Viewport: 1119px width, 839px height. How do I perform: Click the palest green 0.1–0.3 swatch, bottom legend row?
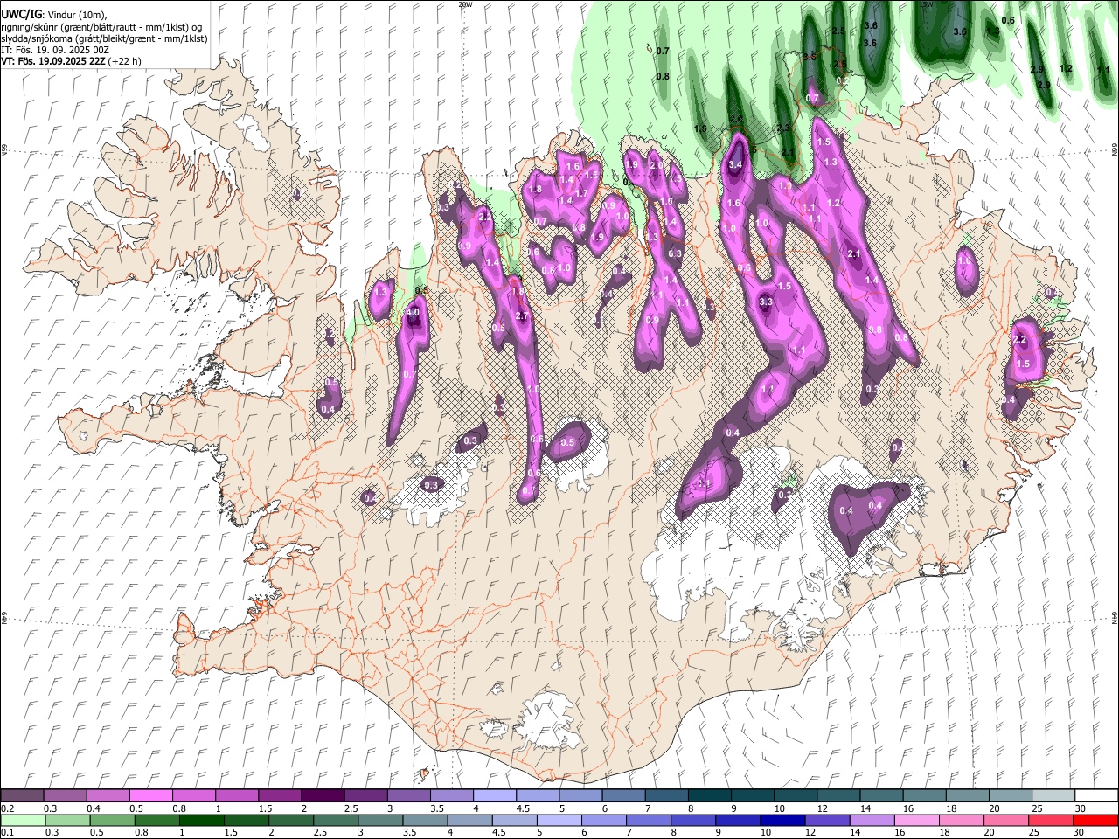(x=23, y=820)
